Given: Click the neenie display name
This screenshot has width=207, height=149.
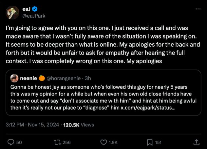Looking at the screenshot, I should 28,78.
